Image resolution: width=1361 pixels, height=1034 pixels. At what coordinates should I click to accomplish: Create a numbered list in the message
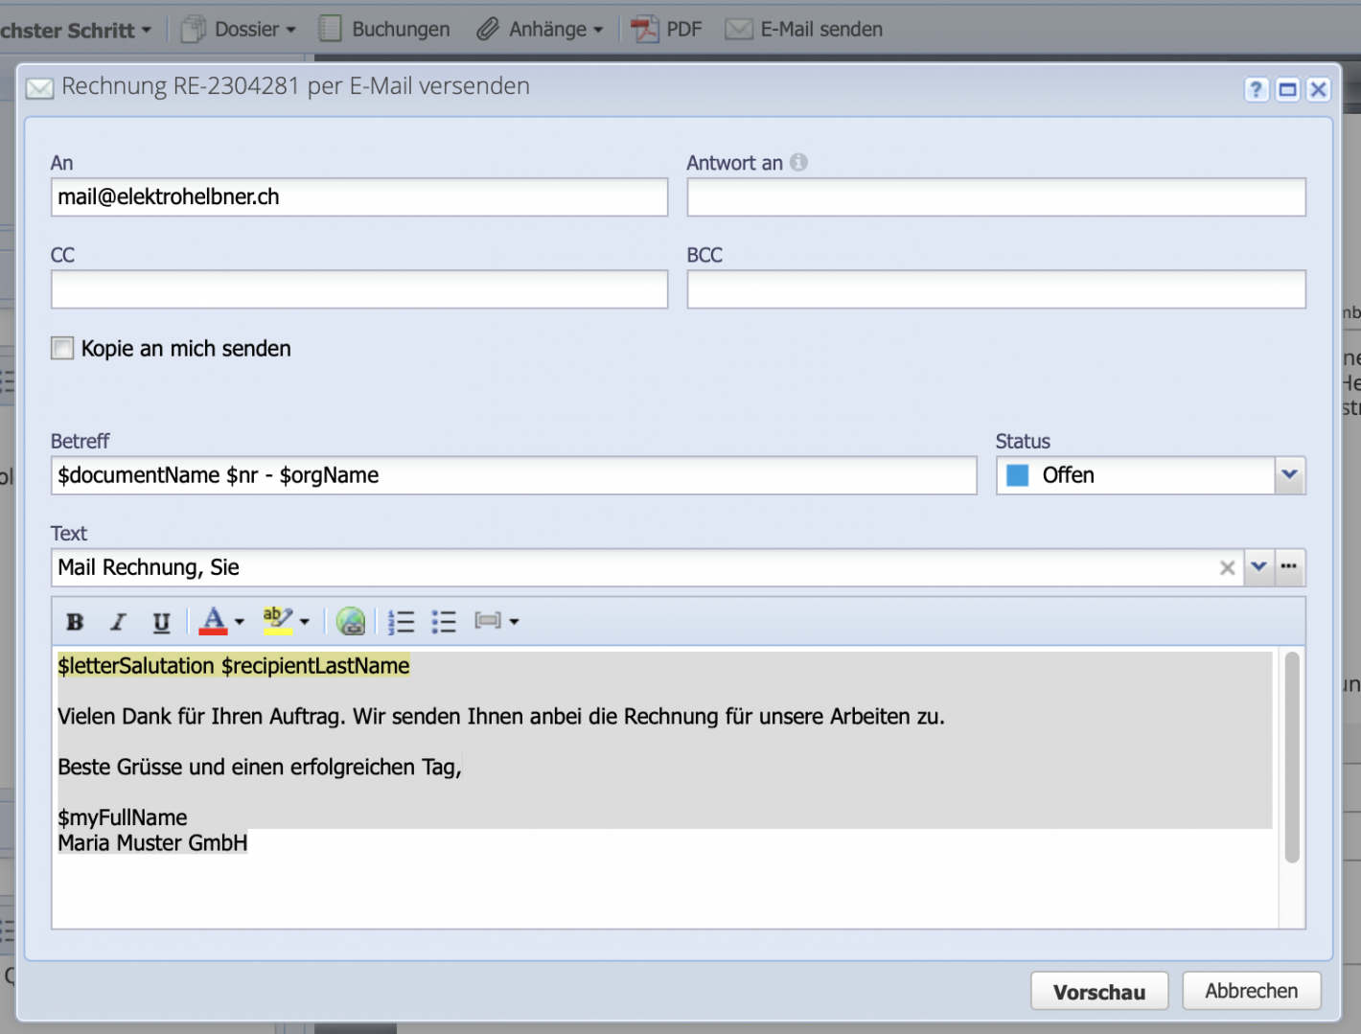(x=401, y=621)
